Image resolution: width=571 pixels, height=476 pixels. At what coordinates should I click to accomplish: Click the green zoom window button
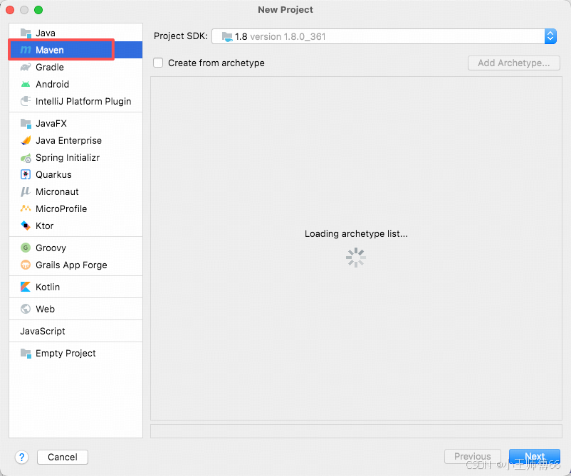pos(38,10)
